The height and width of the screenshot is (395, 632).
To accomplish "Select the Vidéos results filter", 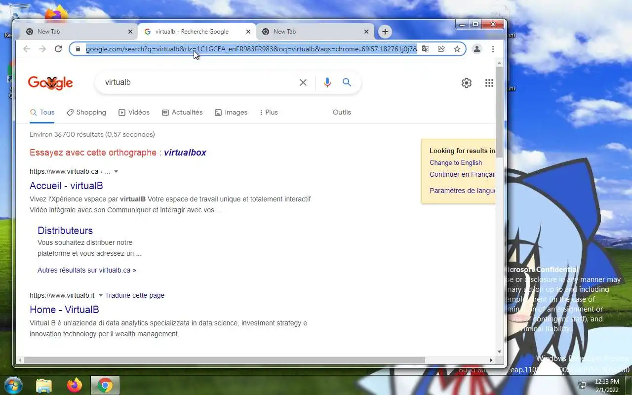I will point(134,113).
